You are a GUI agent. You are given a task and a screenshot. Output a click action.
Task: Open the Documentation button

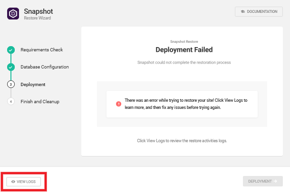[x=259, y=12]
